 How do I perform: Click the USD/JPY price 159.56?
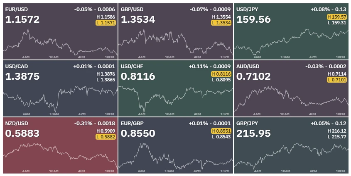pos(253,19)
